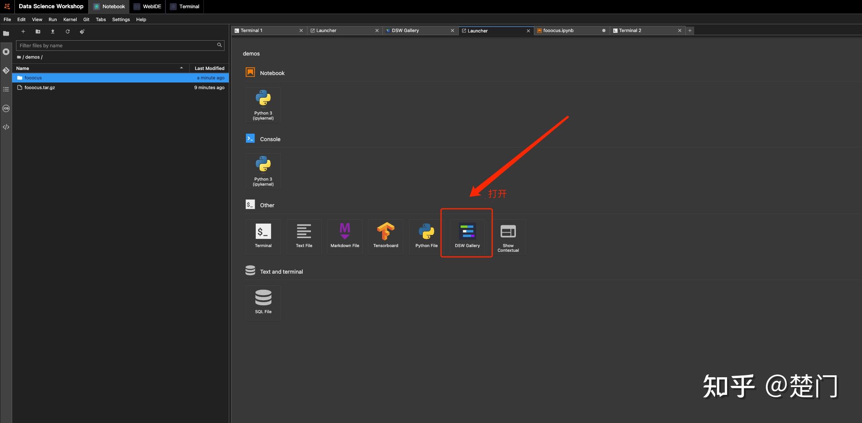
Task: Switch to the fooocus.ipynb tab
Action: [x=559, y=30]
